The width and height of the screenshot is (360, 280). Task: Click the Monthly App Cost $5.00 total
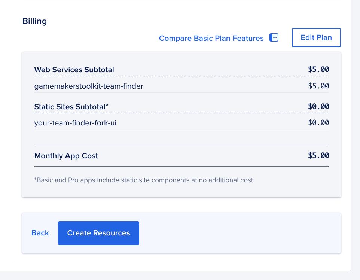pyautogui.click(x=318, y=156)
